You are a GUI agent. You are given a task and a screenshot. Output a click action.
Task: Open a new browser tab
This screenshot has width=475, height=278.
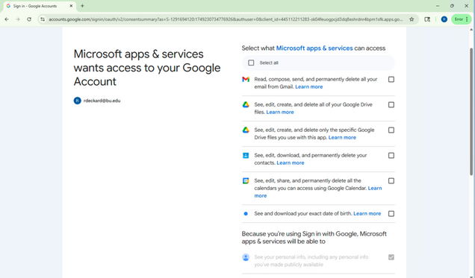pyautogui.click(x=82, y=6)
